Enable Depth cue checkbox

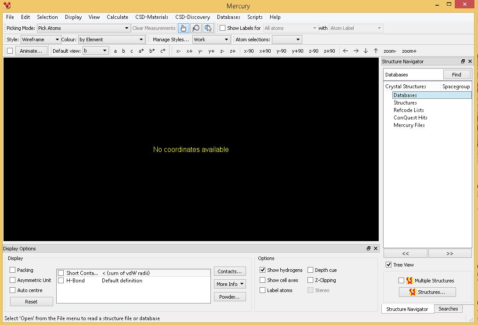pyautogui.click(x=310, y=270)
